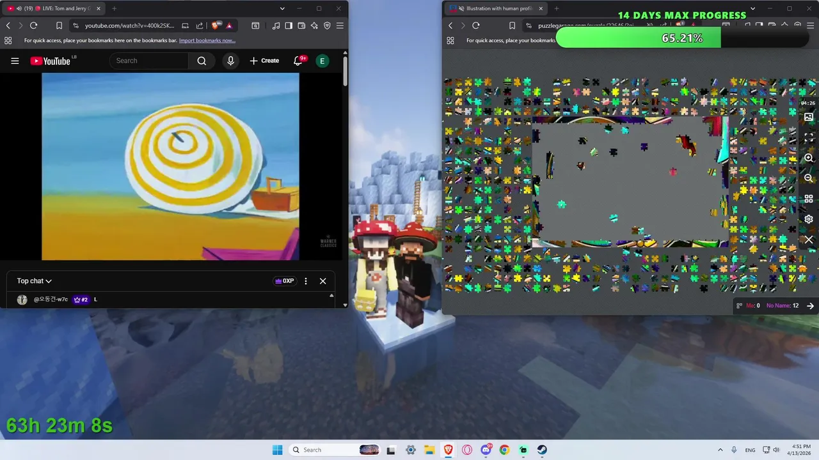This screenshot has height=460, width=819.
Task: Open a new tab in puzzle window
Action: [x=556, y=8]
